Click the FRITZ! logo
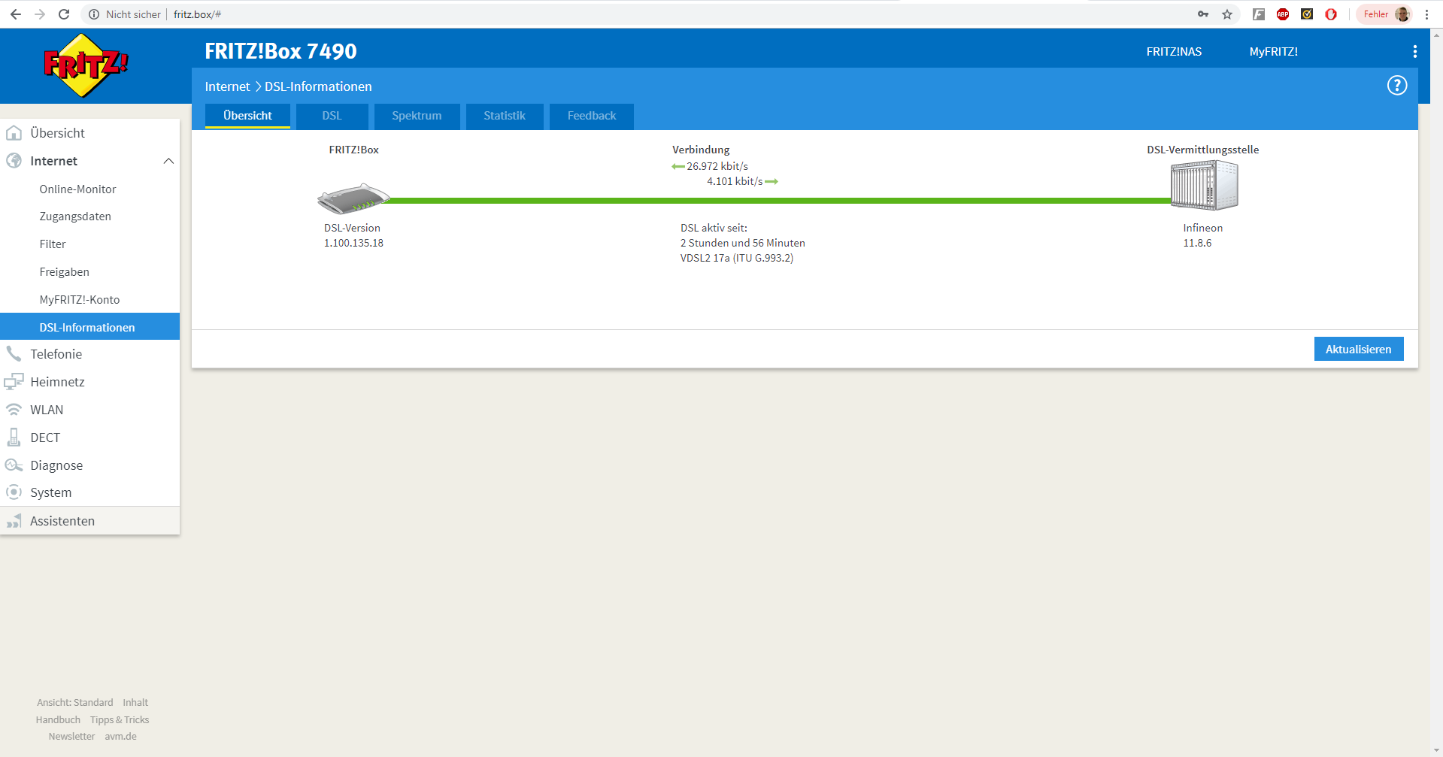This screenshot has height=757, width=1443. [x=86, y=65]
